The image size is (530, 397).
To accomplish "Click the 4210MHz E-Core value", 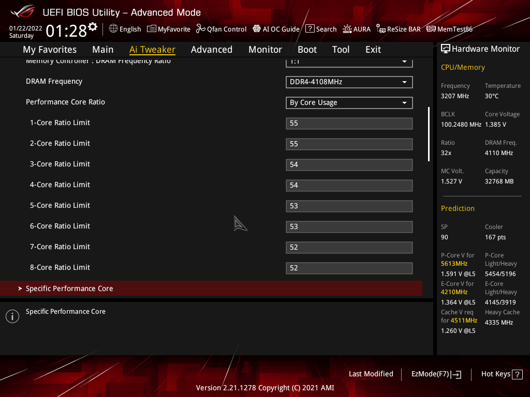I will [454, 292].
